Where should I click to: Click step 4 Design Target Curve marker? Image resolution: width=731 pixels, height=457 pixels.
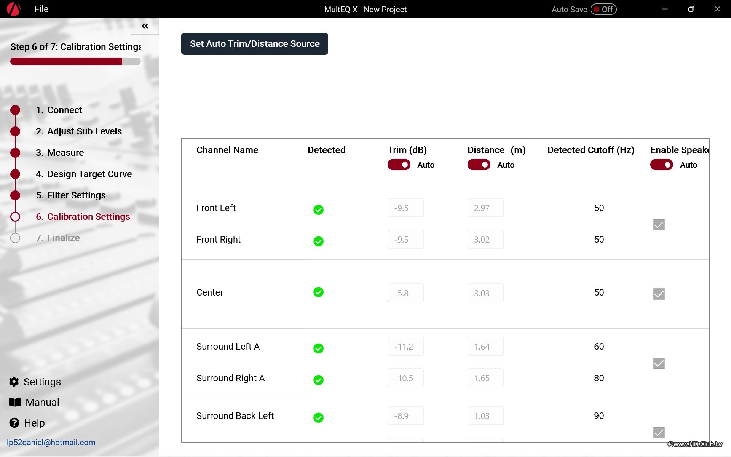click(15, 174)
